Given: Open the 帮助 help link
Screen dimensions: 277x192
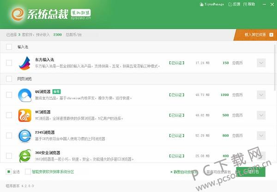Looking at the screenshot, I should pos(249,4).
